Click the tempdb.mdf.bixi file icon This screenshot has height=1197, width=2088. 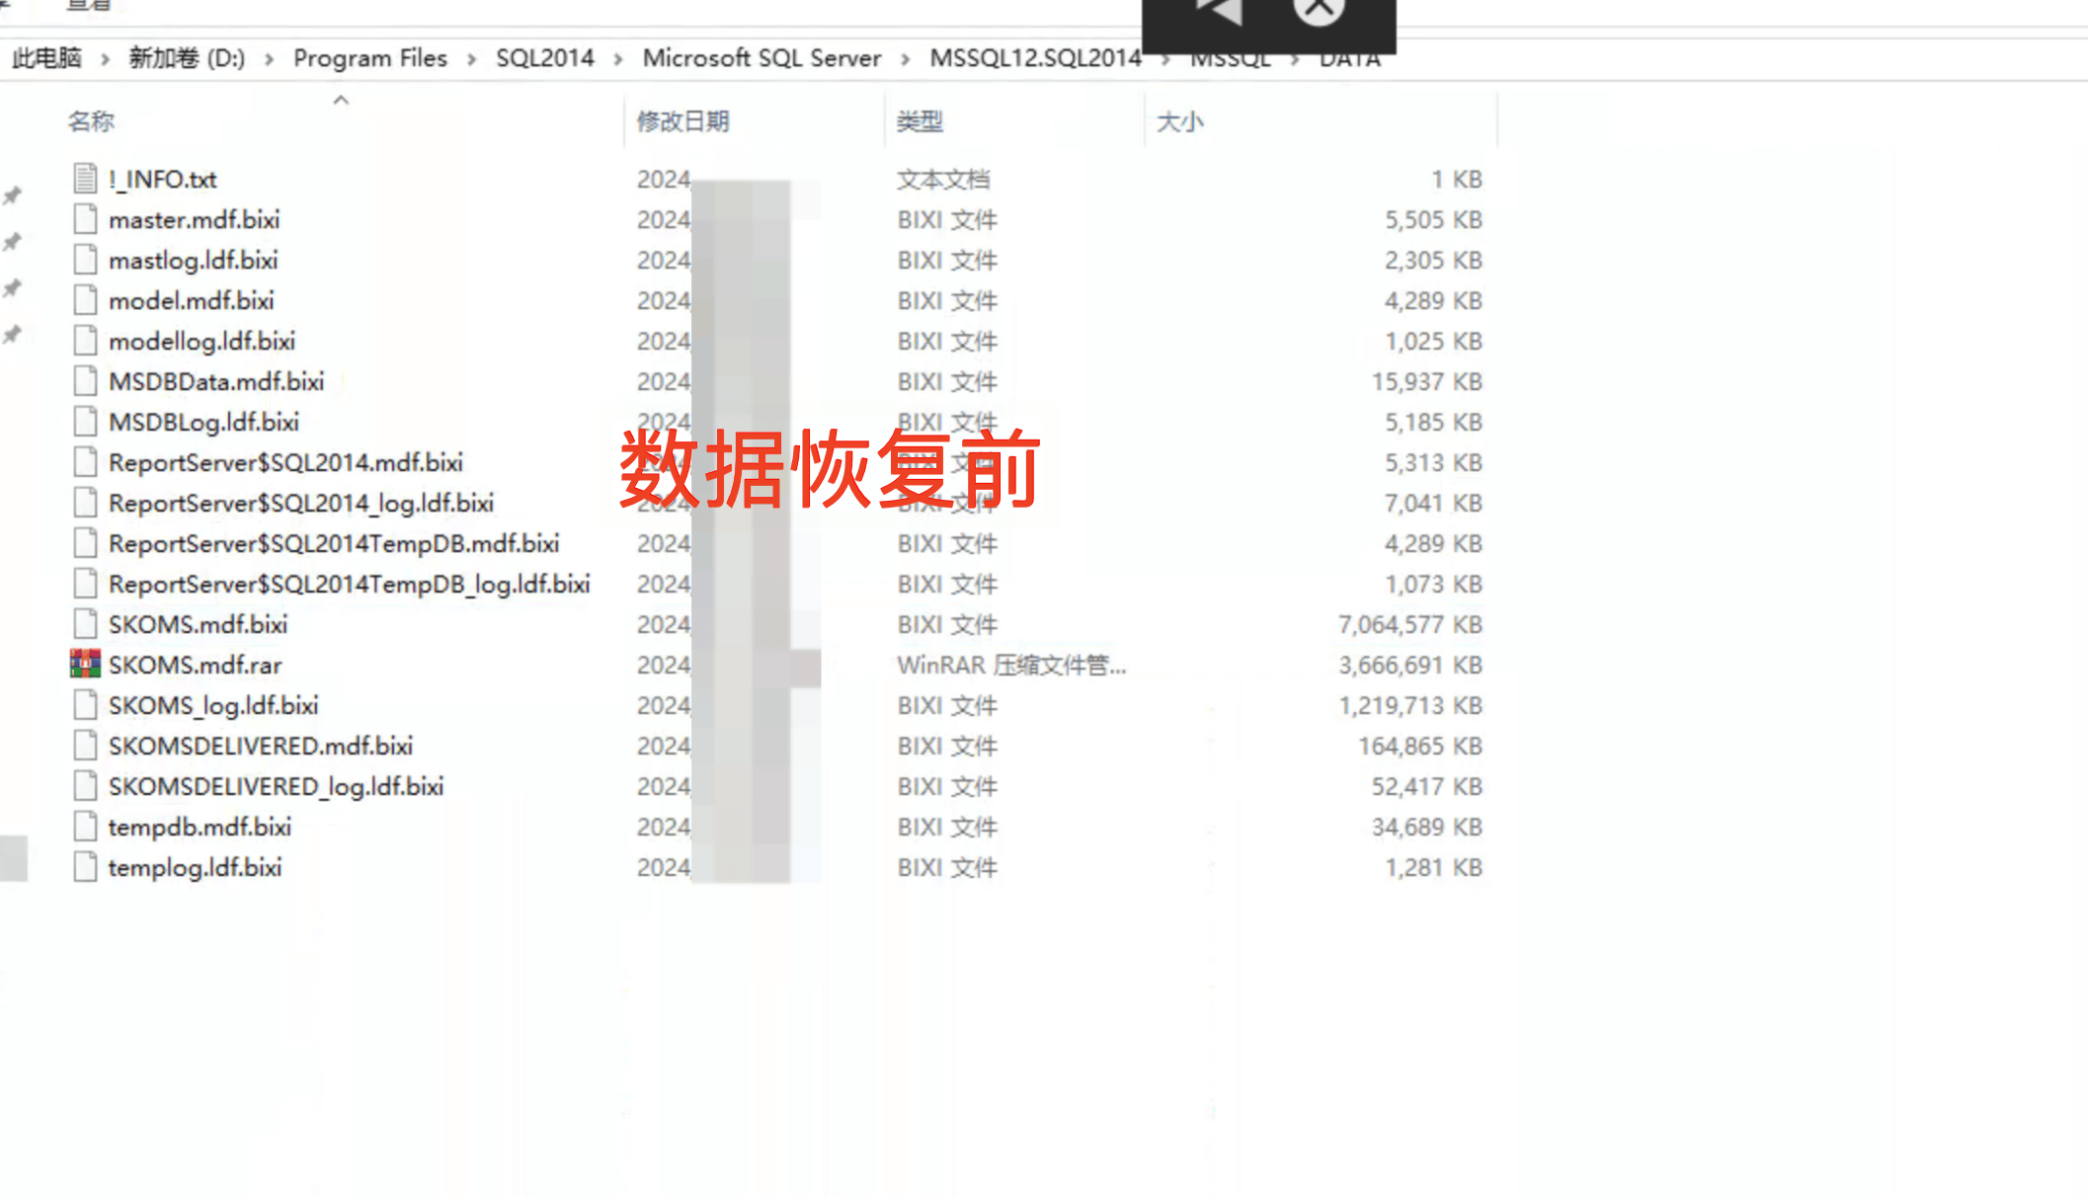pos(85,827)
